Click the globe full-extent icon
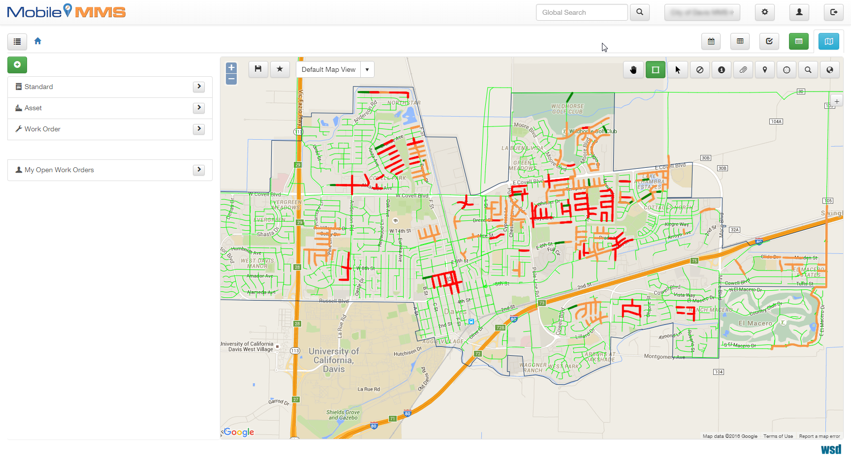Screen dimensions: 851x459 (x=830, y=70)
